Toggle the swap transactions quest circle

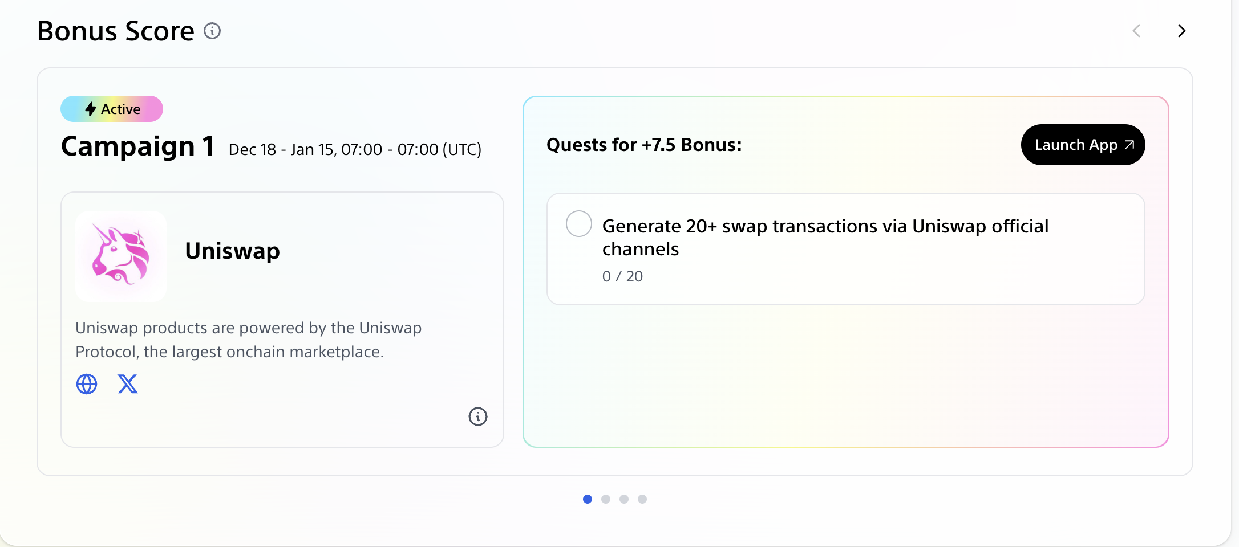578,224
